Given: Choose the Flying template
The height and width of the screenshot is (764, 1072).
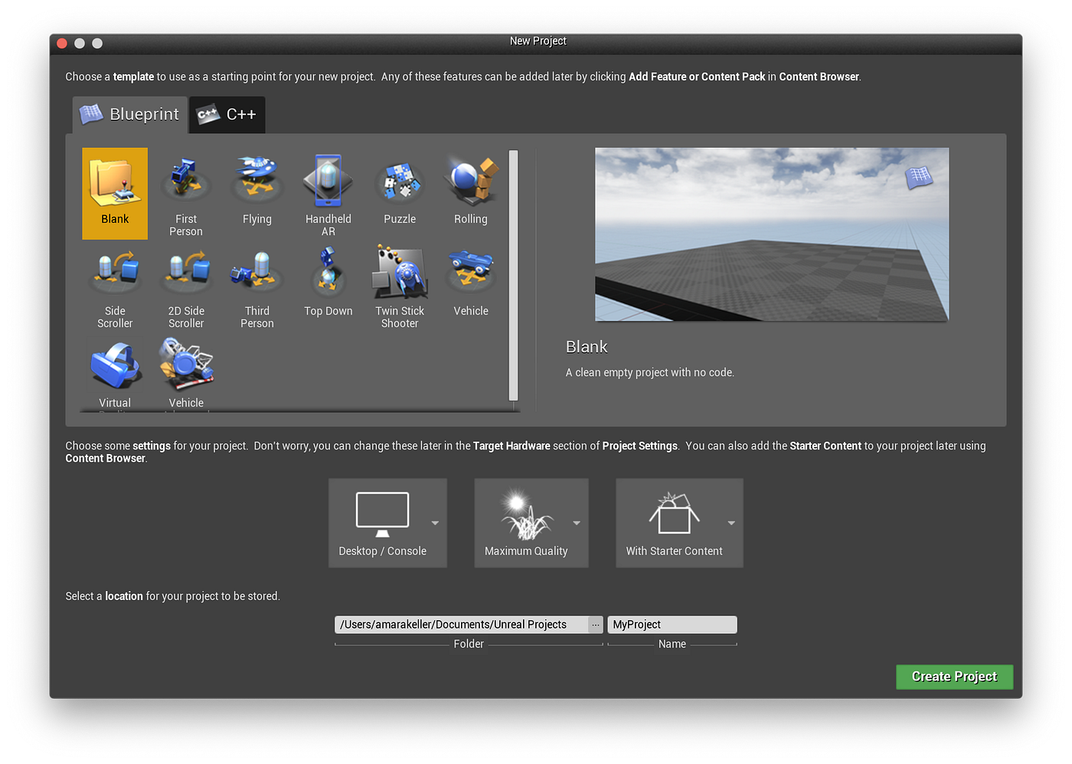Looking at the screenshot, I should [x=257, y=193].
